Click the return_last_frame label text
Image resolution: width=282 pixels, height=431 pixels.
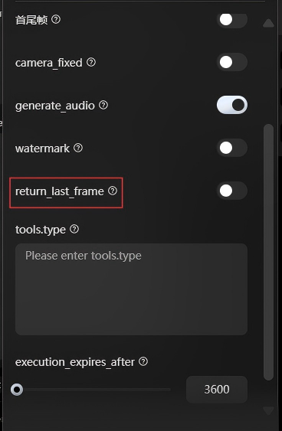point(60,191)
